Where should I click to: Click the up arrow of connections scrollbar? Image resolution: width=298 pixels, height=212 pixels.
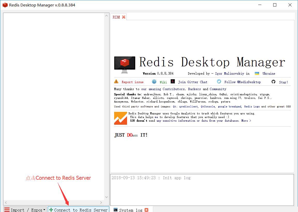(x=106, y=15)
